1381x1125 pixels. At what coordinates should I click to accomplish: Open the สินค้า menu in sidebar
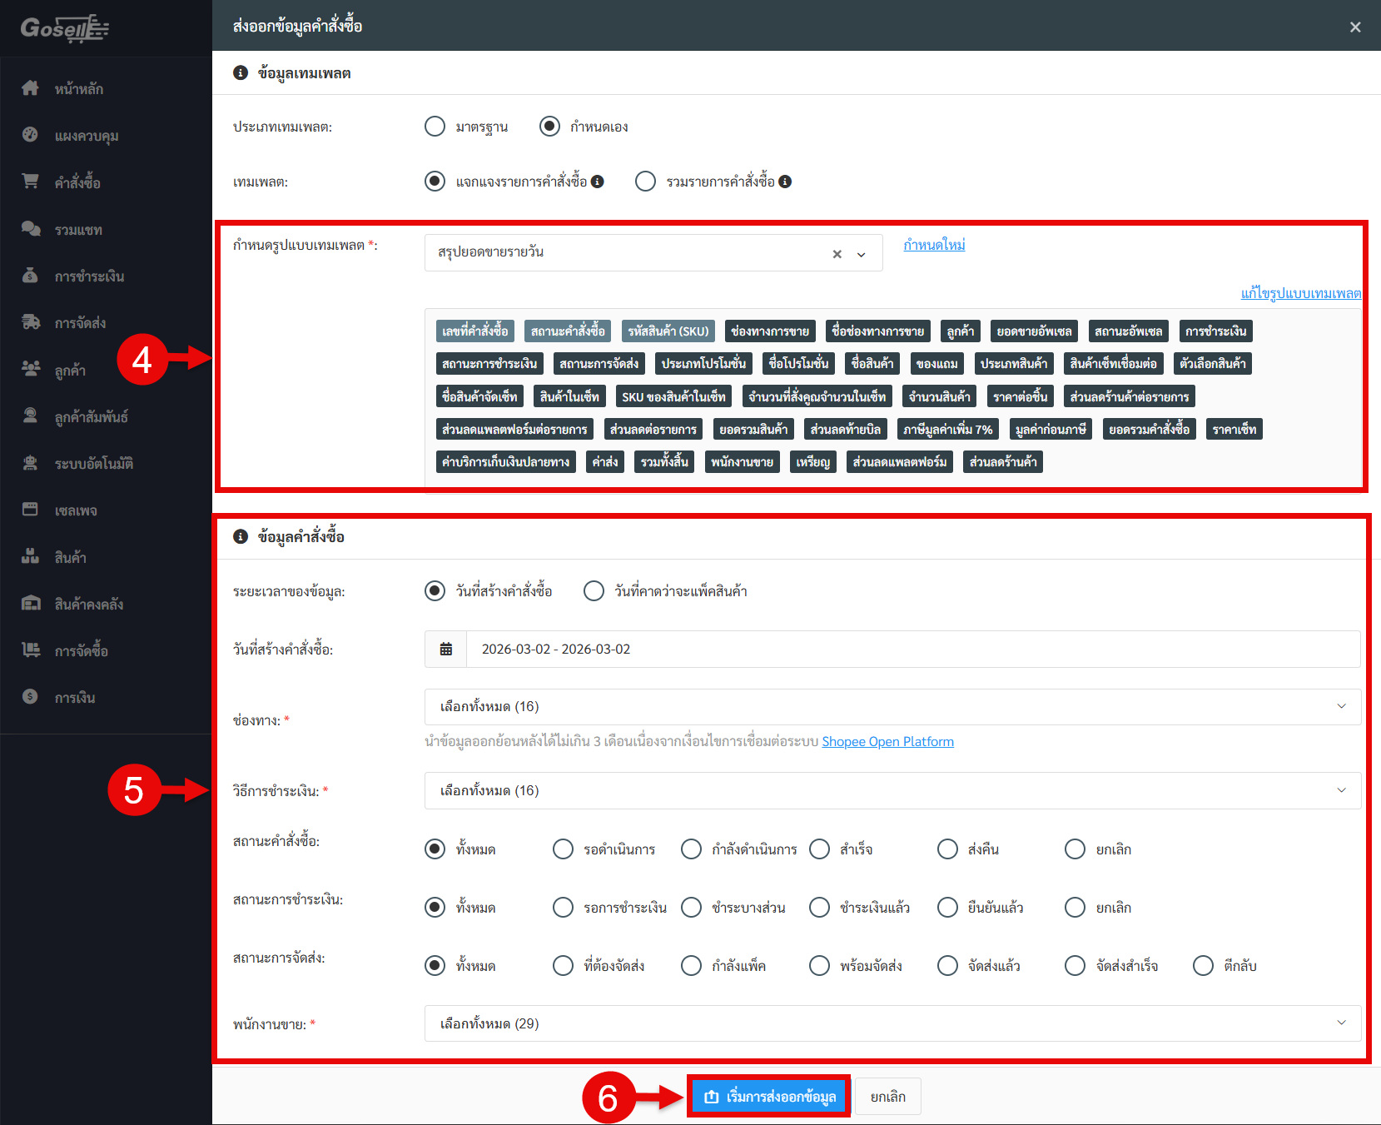pyautogui.click(x=71, y=557)
